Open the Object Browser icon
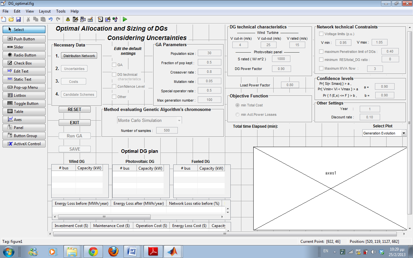 115,19
